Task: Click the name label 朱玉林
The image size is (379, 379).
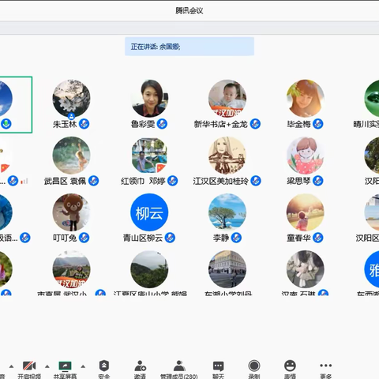Action: 65,124
